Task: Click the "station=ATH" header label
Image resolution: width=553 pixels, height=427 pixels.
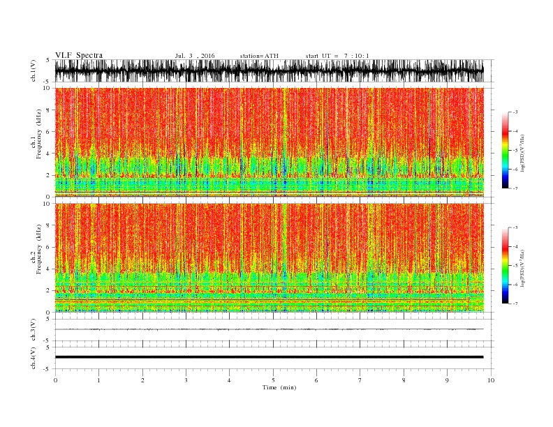Action: [259, 56]
